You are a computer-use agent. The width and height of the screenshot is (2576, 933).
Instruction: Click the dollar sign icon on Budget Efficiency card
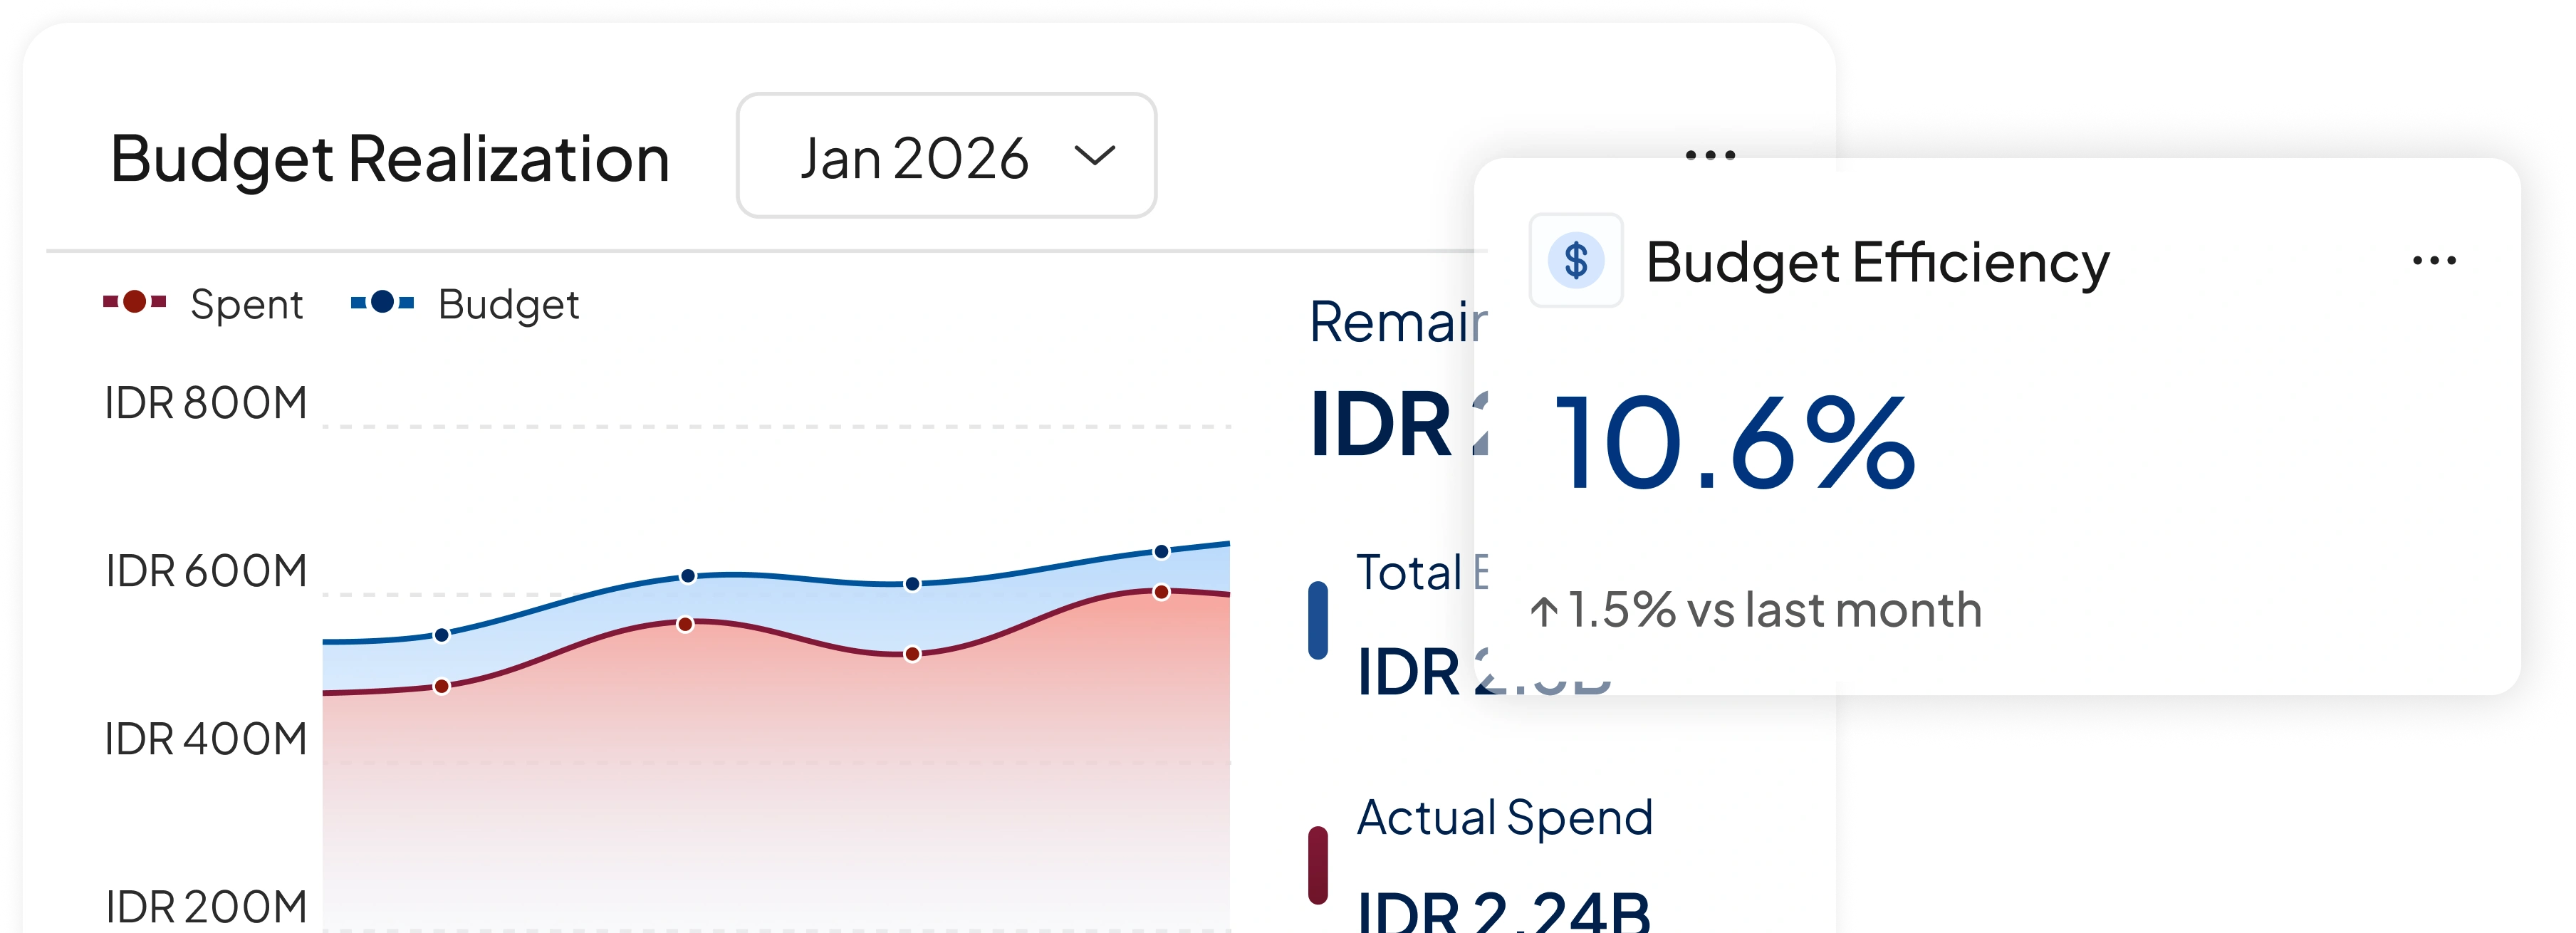pyautogui.click(x=1576, y=260)
